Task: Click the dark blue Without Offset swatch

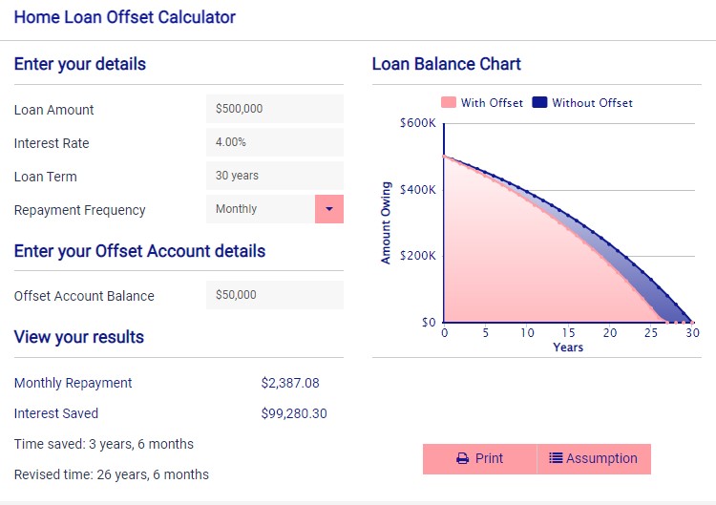Action: pos(539,103)
